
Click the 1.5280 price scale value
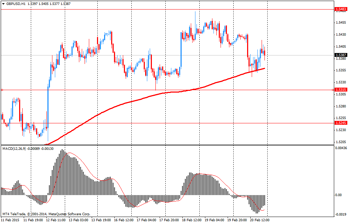341,106
